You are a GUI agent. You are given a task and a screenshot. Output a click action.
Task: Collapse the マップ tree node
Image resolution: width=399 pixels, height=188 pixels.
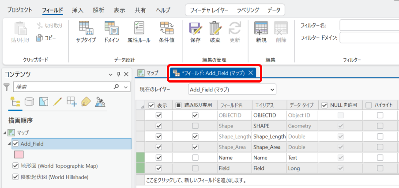4,132
